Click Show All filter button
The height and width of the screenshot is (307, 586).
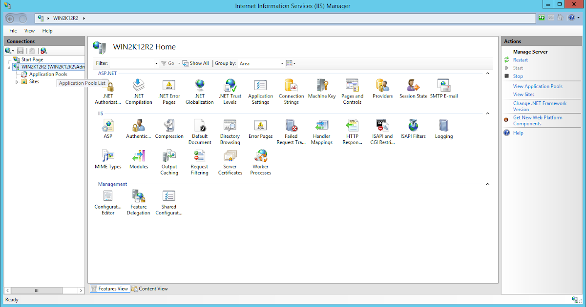pos(196,63)
